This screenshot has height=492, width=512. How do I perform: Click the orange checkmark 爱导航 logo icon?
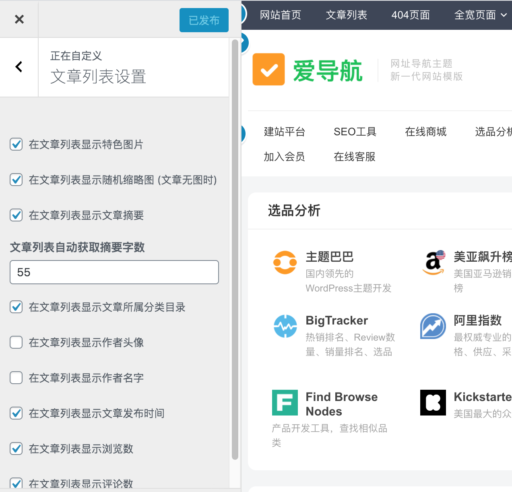pos(268,69)
